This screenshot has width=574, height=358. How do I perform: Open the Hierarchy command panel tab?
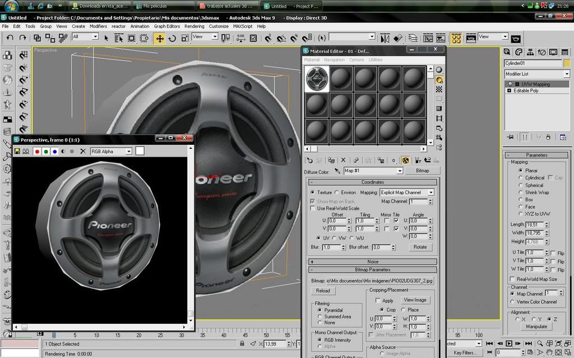530,52
